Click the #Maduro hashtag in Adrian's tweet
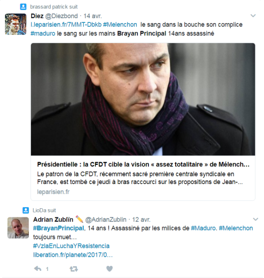The width and height of the screenshot is (264, 278). (203, 228)
